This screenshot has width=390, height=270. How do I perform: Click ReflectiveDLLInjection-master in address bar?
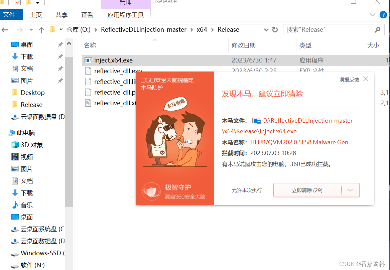(144, 30)
